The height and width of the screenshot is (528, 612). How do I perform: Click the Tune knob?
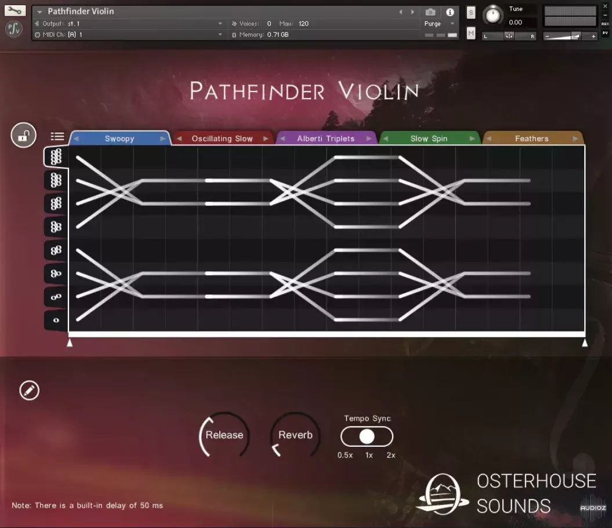coord(493,16)
